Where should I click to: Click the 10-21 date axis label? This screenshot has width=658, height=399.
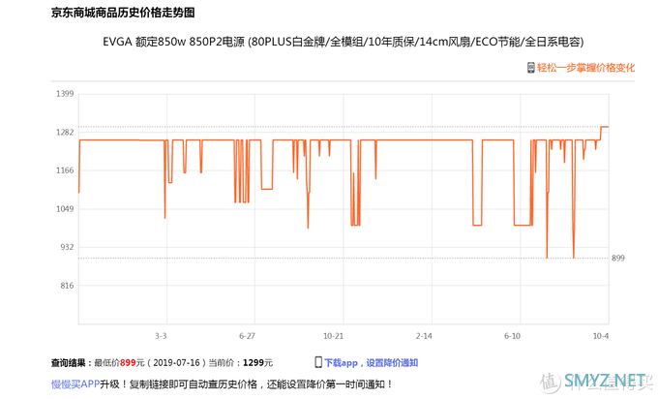333,336
